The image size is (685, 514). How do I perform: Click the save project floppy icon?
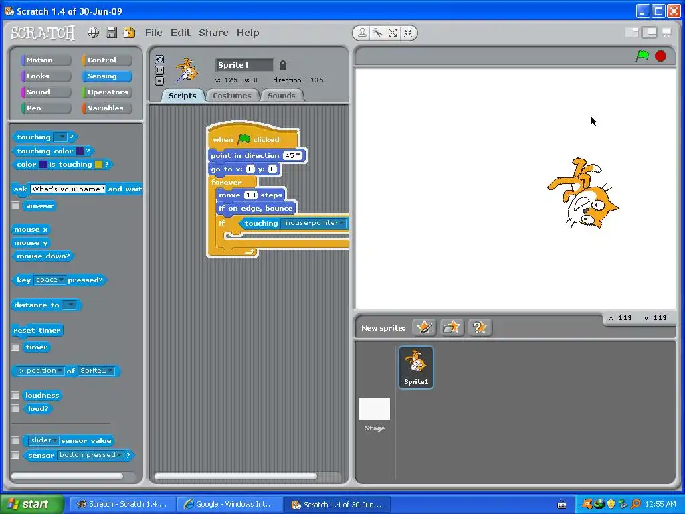pyautogui.click(x=112, y=33)
